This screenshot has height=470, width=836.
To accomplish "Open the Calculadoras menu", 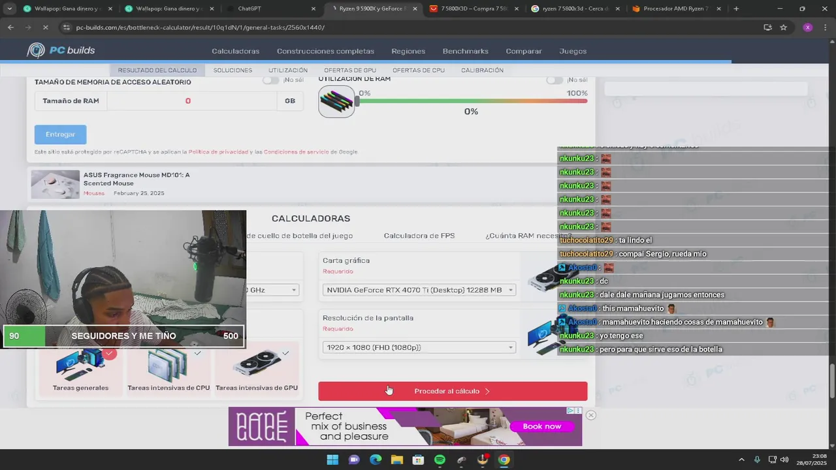I will coord(235,51).
